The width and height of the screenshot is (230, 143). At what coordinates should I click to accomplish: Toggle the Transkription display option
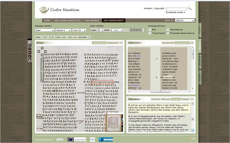149,33
